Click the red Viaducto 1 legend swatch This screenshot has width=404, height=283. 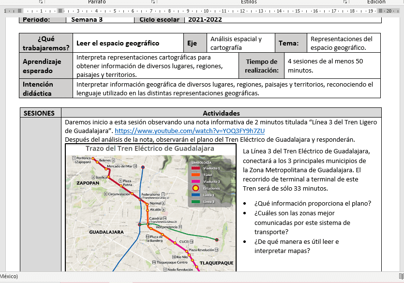click(x=195, y=168)
